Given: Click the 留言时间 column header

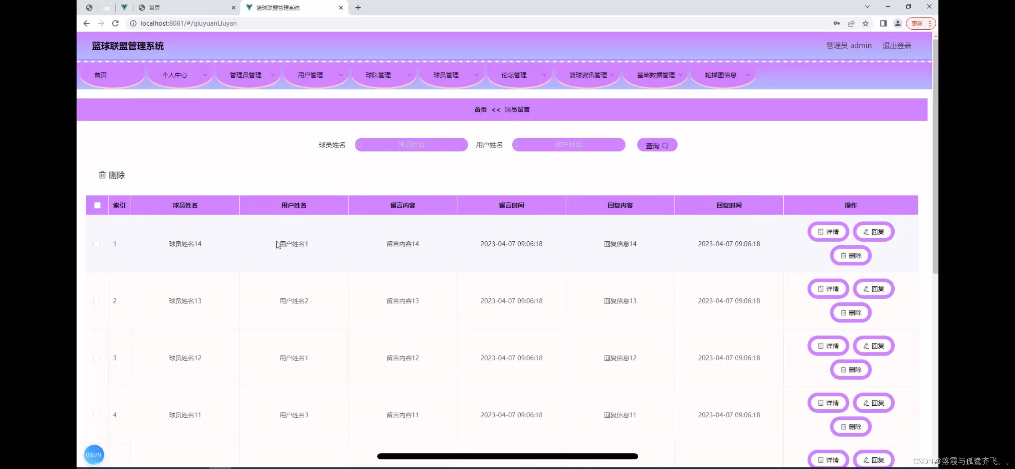Looking at the screenshot, I should (x=512, y=205).
